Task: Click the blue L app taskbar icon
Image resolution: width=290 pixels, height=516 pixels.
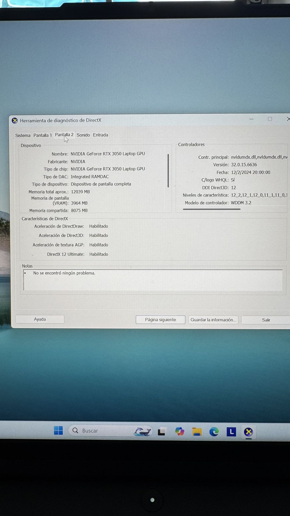Action: (x=231, y=432)
